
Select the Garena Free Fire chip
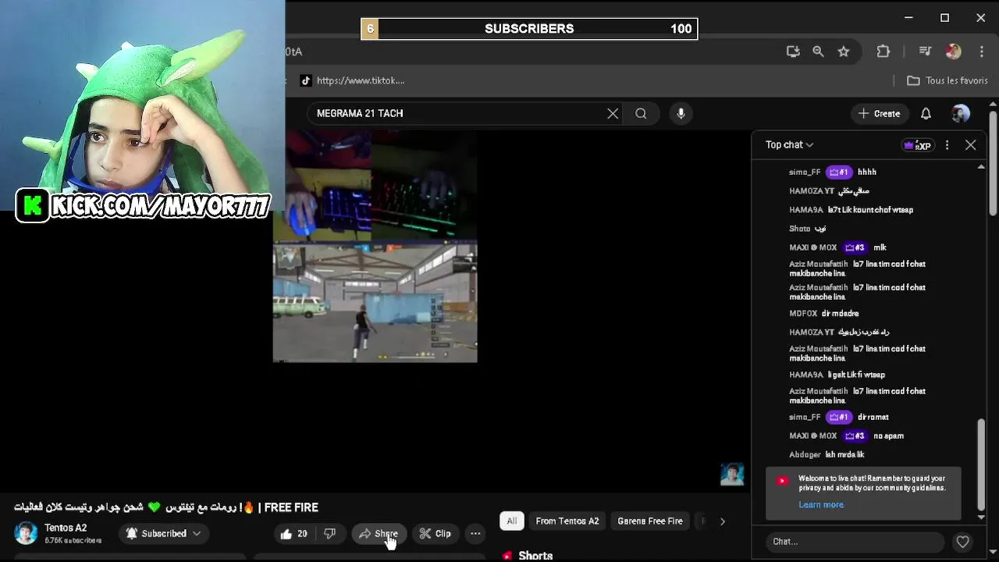pyautogui.click(x=650, y=521)
